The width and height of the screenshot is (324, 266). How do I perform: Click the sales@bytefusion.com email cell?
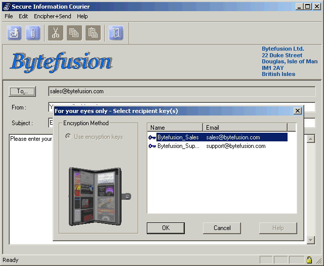[233, 137]
